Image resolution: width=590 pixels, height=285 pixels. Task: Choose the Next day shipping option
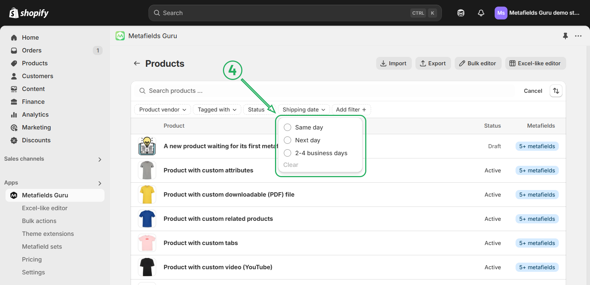287,140
